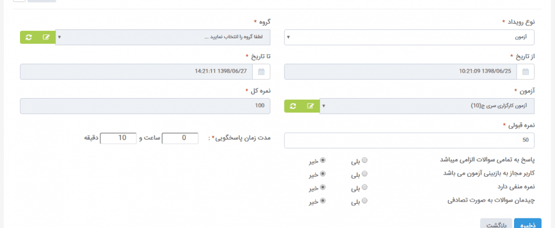Select بلی for چیدمان سوالات به صورت تصادفی

(x=365, y=201)
